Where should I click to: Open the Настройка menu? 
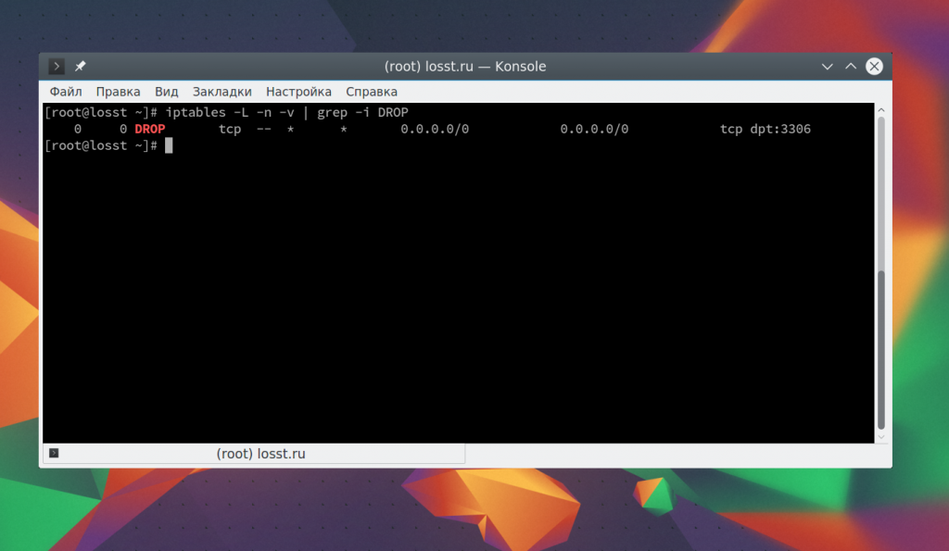[x=298, y=92]
